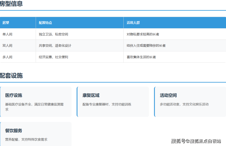Select the 单人间 table row cell
Screen dimensions: 226x146
(7, 34)
